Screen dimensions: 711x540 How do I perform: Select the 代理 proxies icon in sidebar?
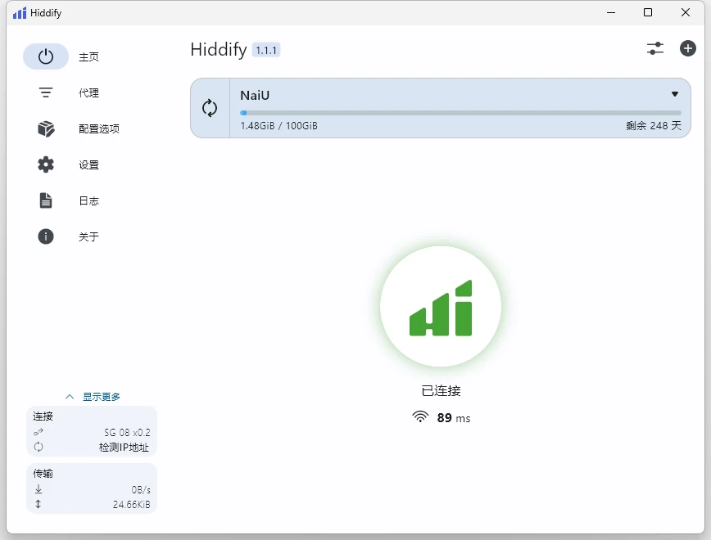[x=46, y=92]
